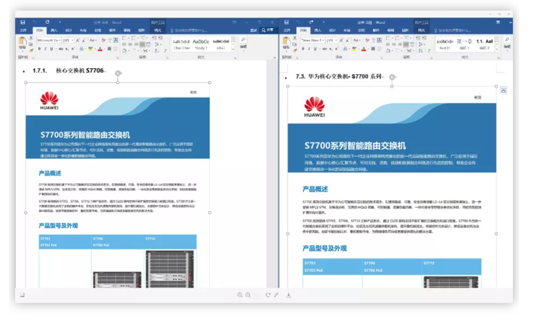The image size is (537, 321).
Task: Toggle Bold in right Word window
Action: (x=303, y=49)
